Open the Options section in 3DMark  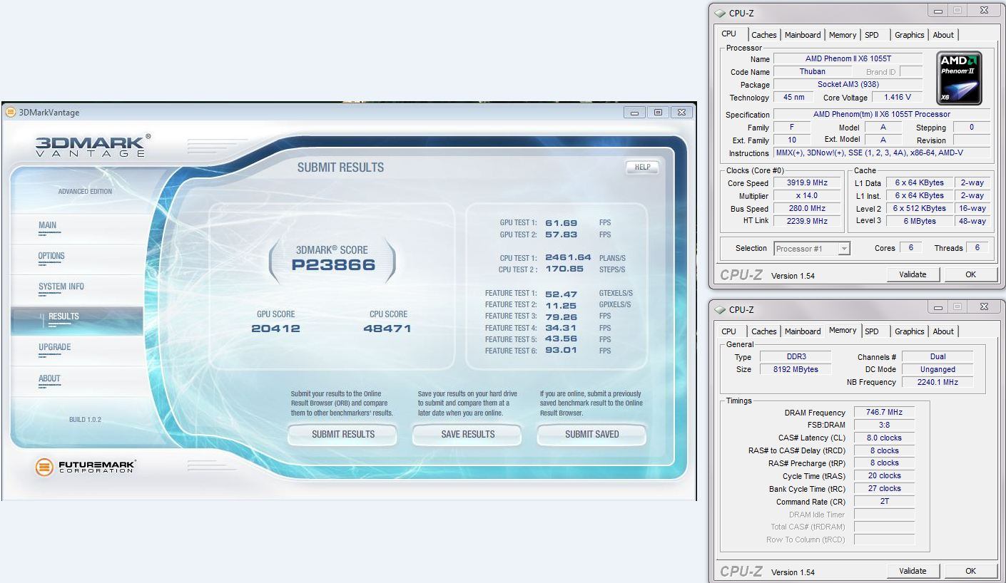click(x=51, y=256)
